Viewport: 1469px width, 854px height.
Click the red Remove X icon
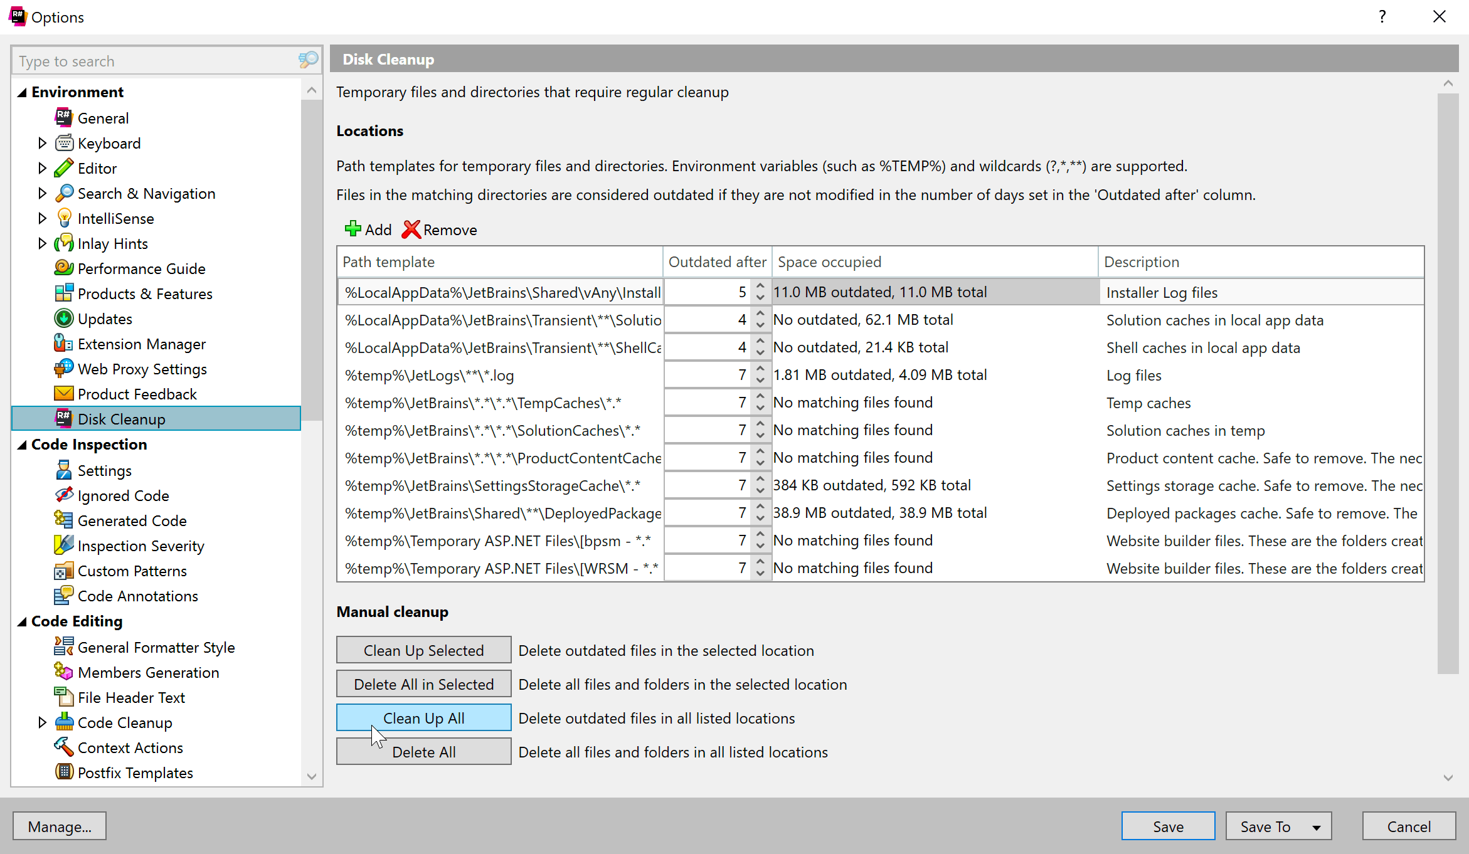point(411,229)
